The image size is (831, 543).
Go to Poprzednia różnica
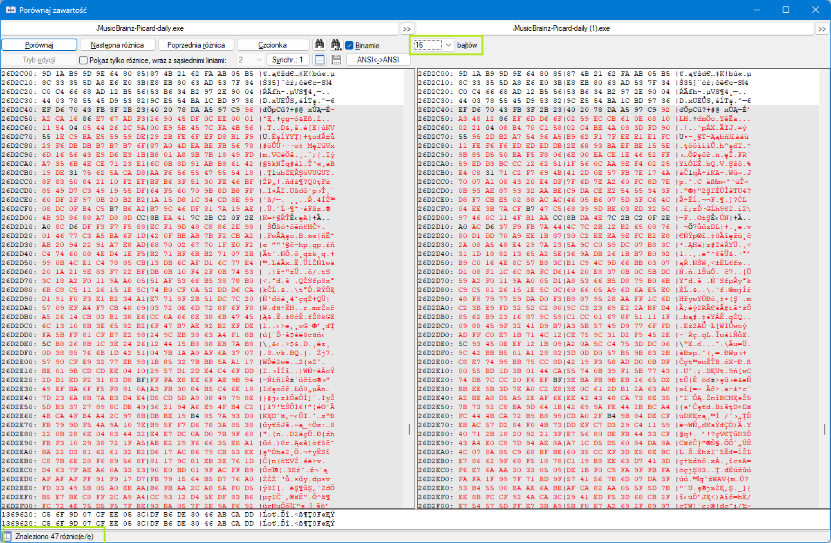coord(196,45)
